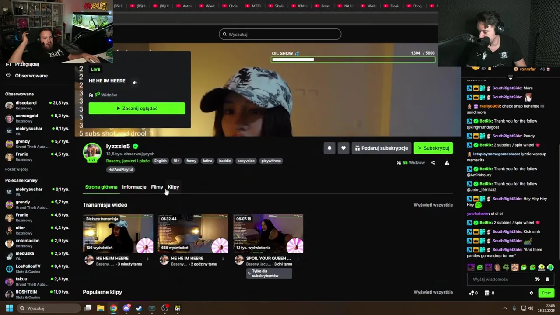Screen dimensions: 560x315
Task: Open the Baseny, jacuzzi i plaże category link
Action: (128, 161)
